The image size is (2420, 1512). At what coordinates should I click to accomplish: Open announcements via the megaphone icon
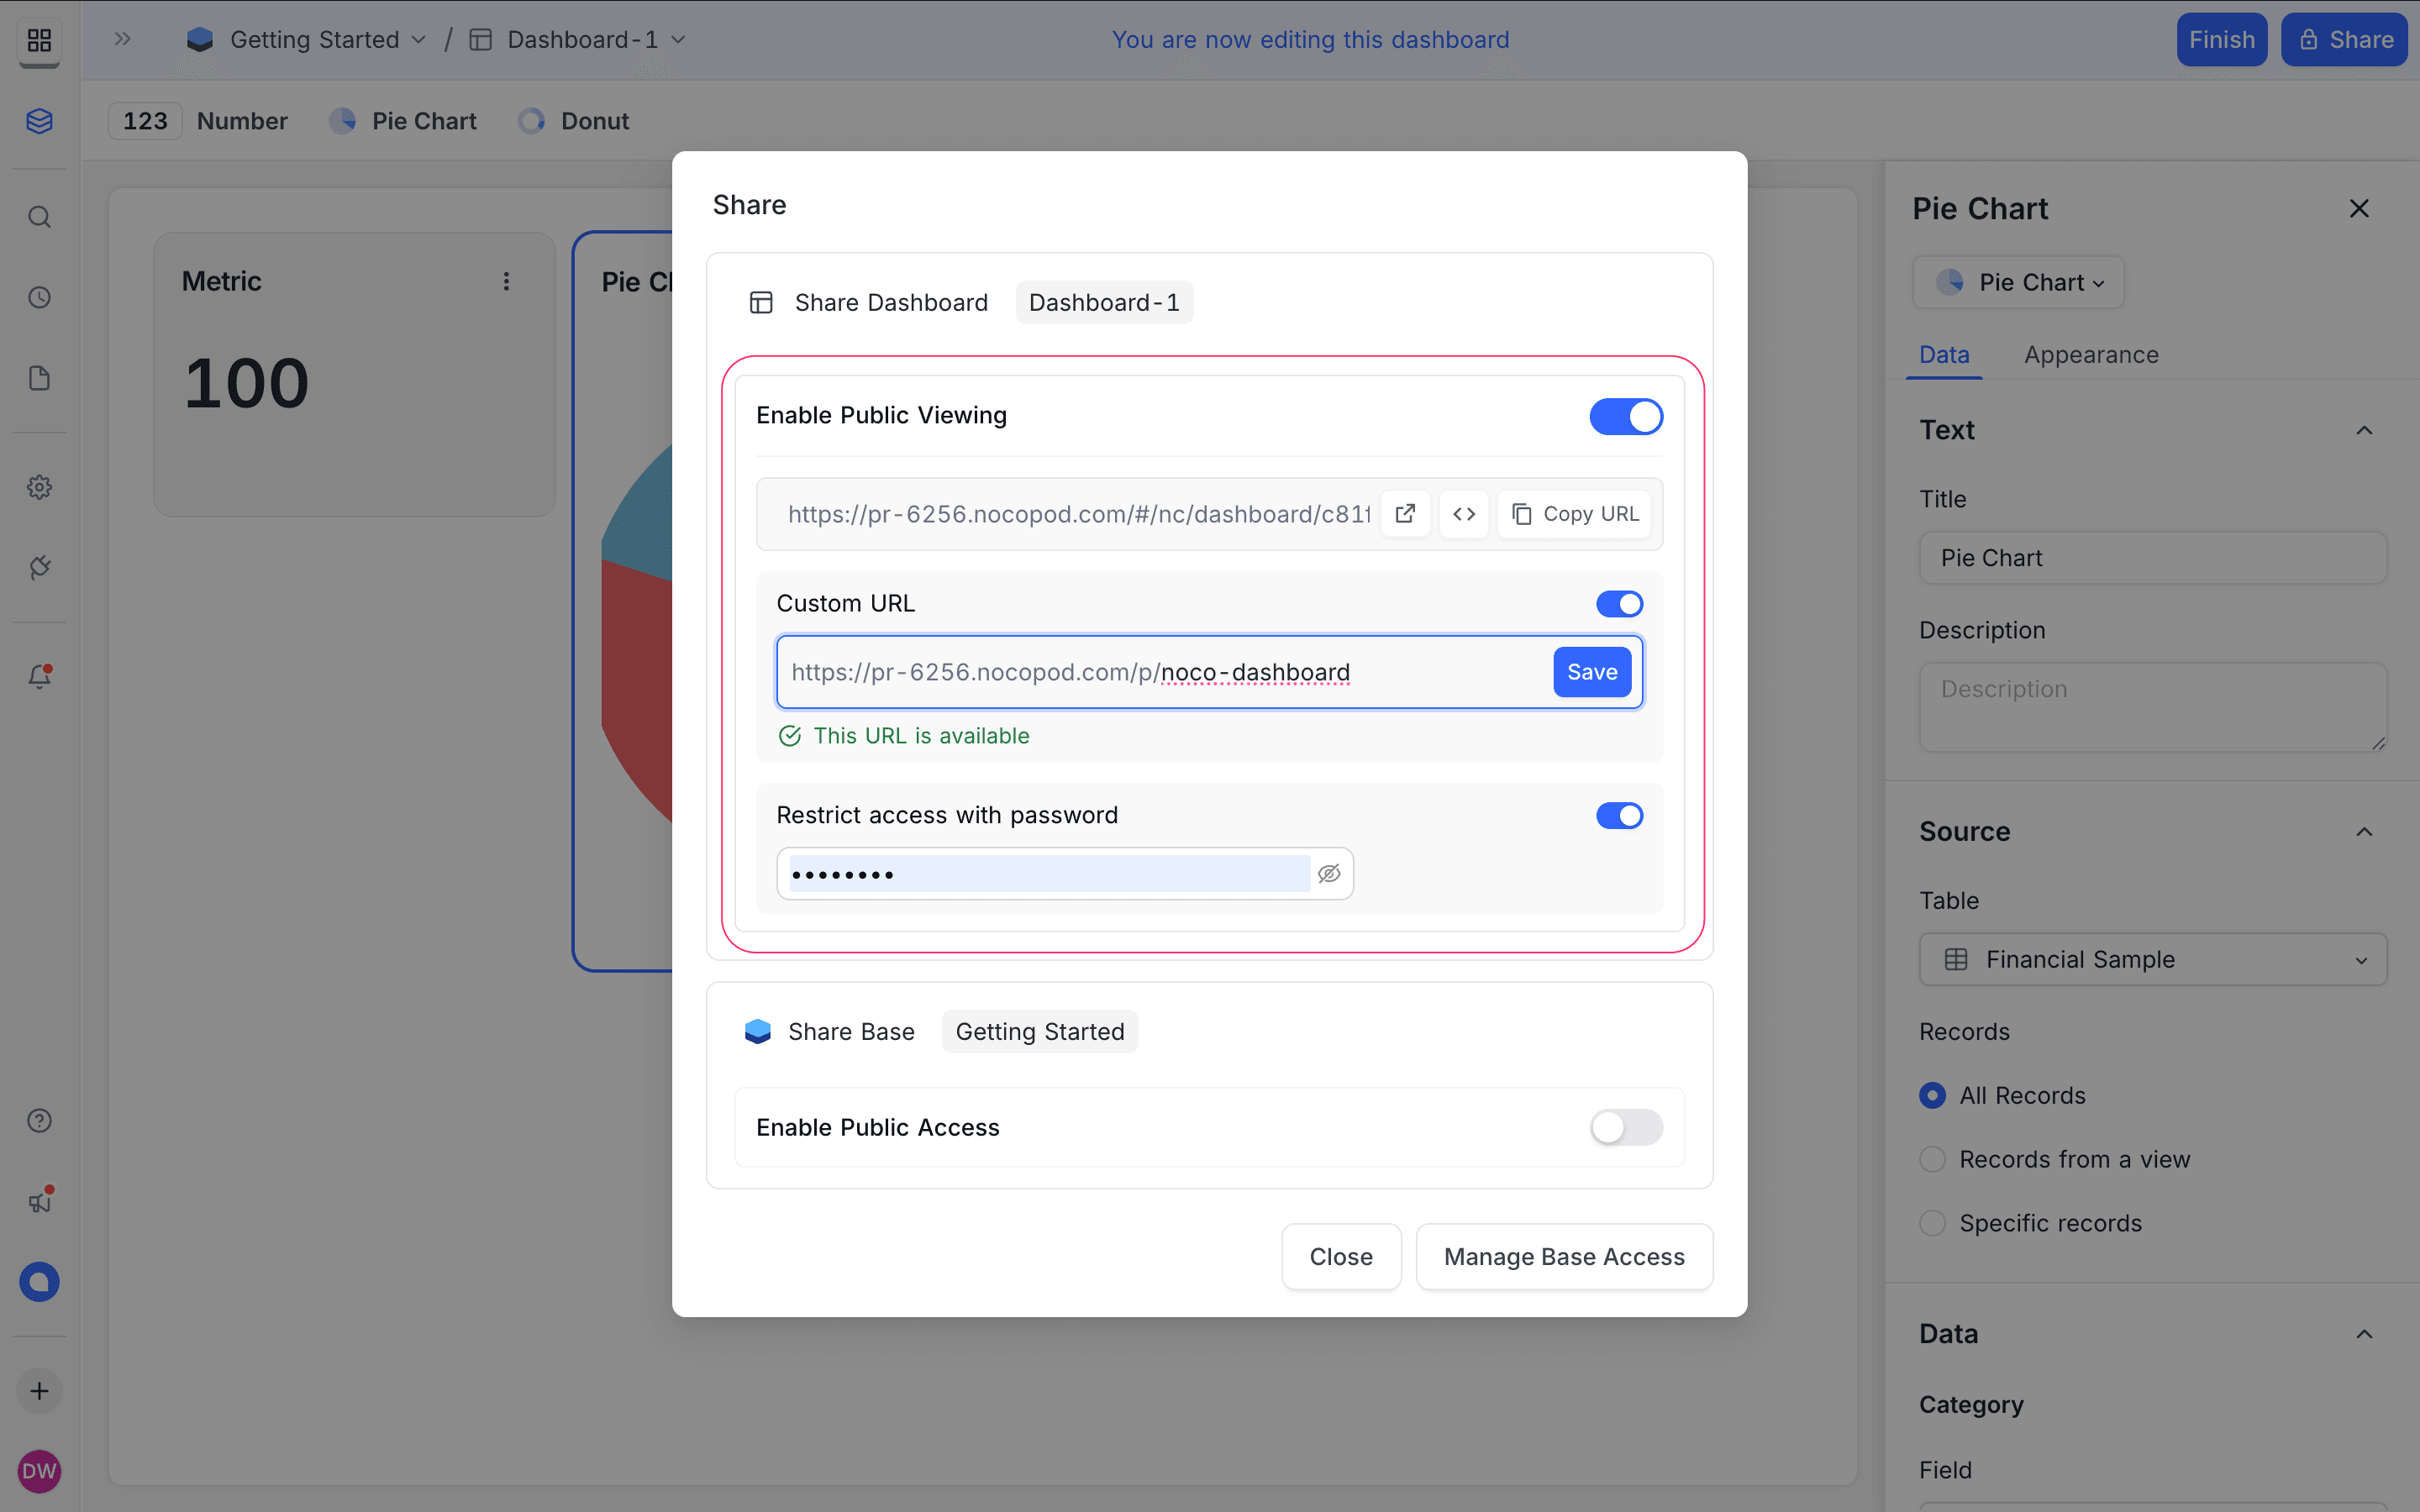[x=39, y=1199]
